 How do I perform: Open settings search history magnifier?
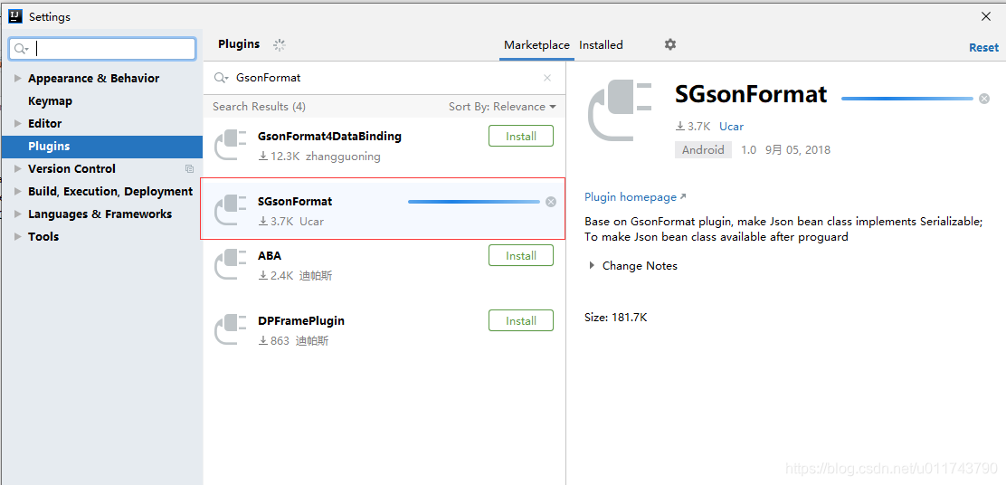click(21, 49)
